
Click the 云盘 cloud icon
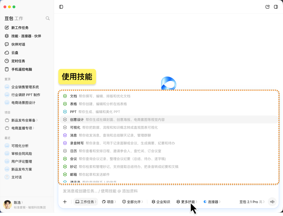[x=7, y=53]
